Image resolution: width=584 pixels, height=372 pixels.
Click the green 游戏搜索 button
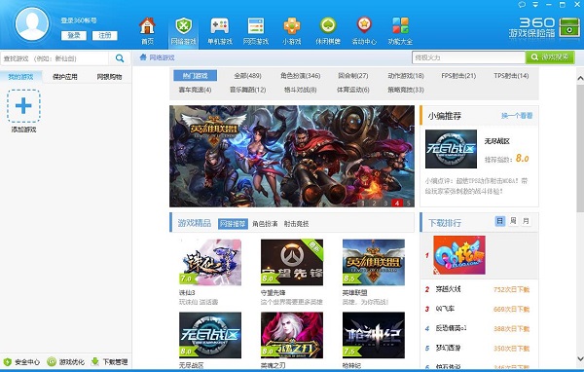(550, 57)
